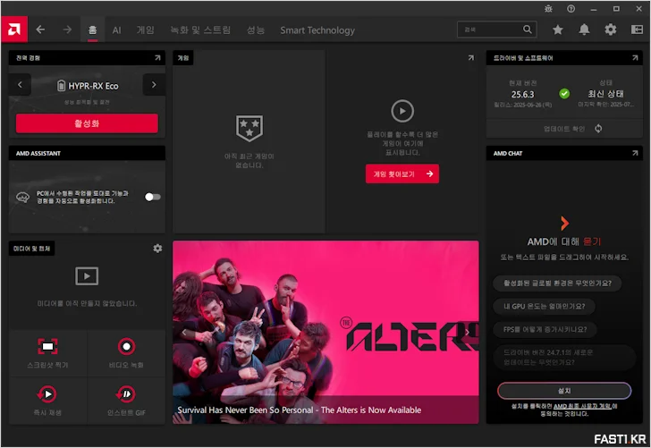
Task: Click the 활성화 button
Action: pyautogui.click(x=87, y=123)
